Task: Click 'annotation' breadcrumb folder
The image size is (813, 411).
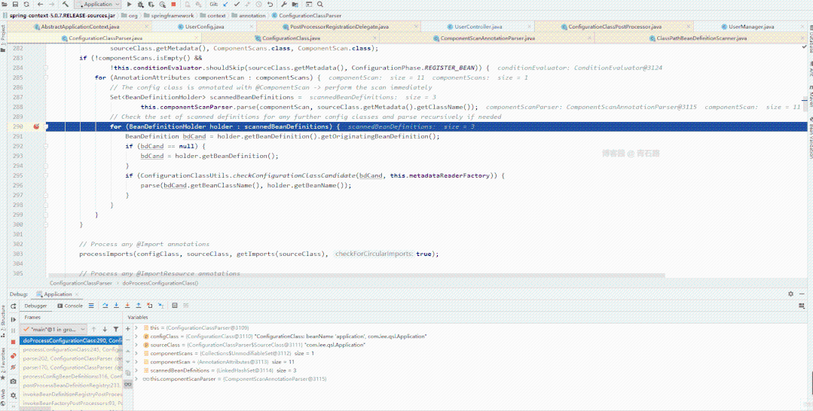Action: pyautogui.click(x=249, y=16)
